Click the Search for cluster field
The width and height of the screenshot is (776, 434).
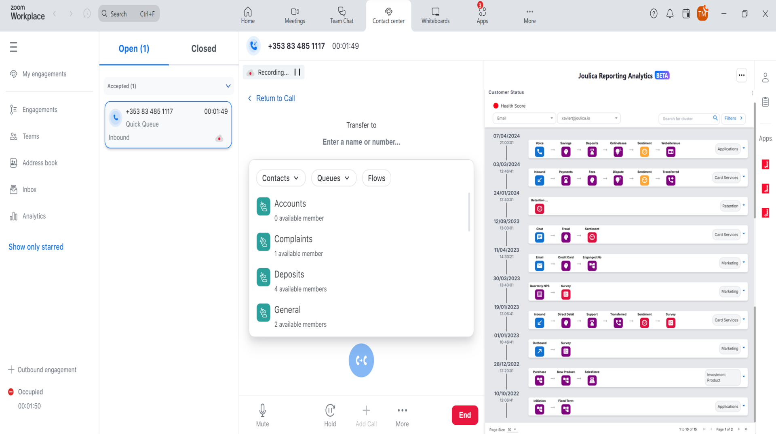click(x=685, y=118)
